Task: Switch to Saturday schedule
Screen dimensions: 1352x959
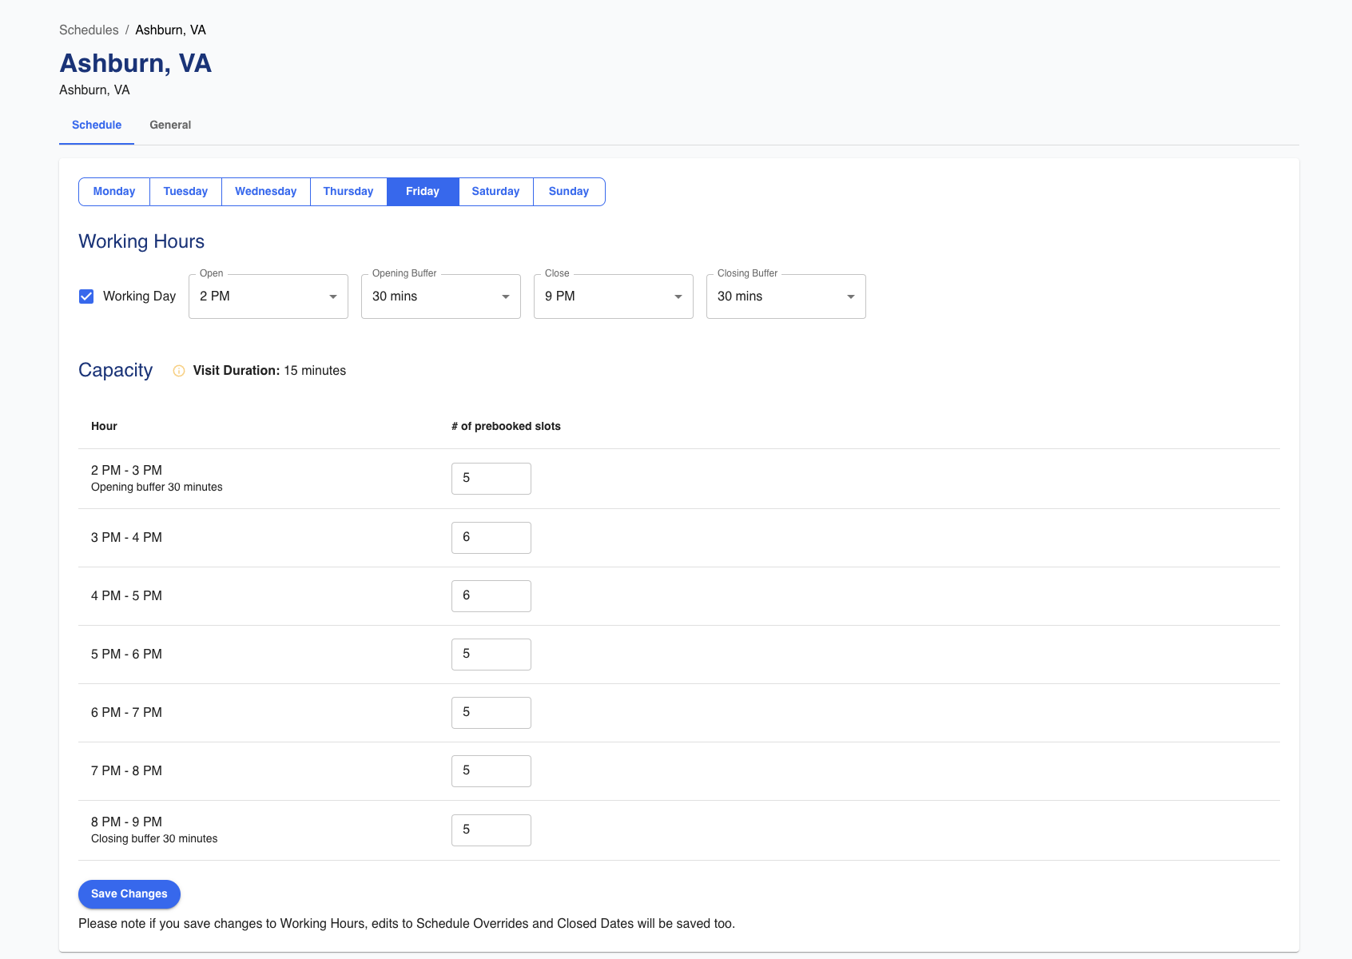Action: (x=495, y=192)
